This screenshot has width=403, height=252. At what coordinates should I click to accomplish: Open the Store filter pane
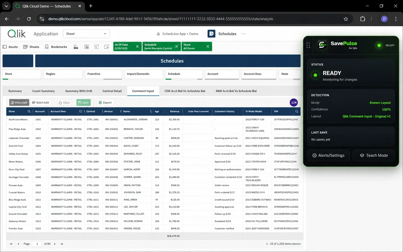(x=22, y=74)
